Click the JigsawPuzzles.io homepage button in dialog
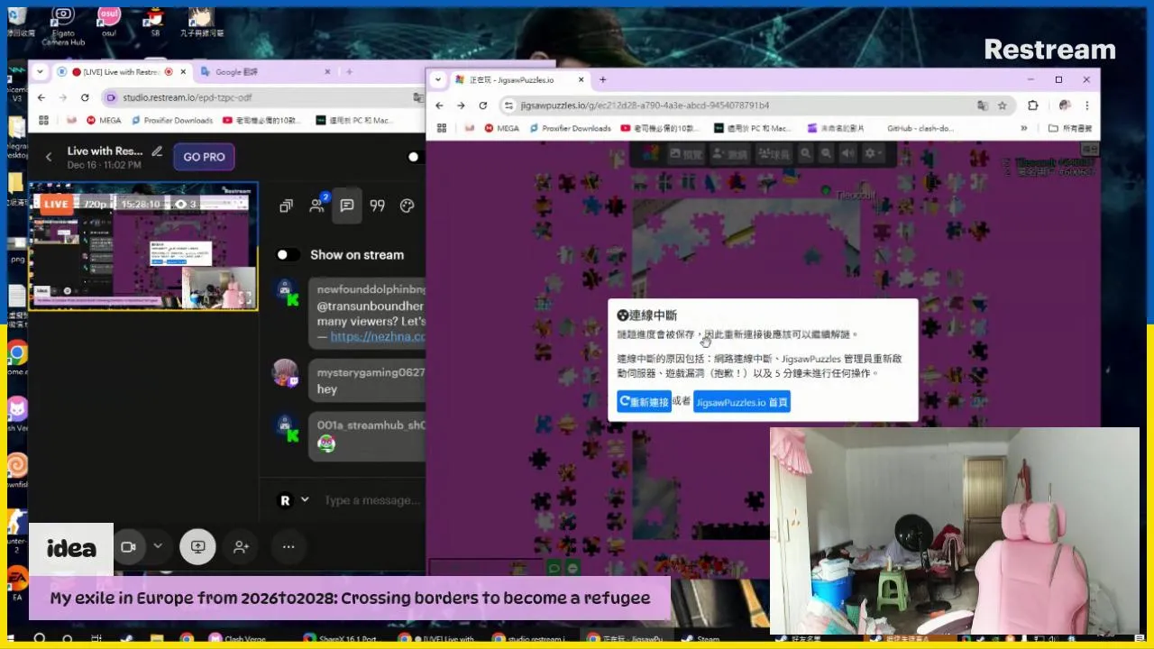The width and height of the screenshot is (1154, 649). point(742,402)
